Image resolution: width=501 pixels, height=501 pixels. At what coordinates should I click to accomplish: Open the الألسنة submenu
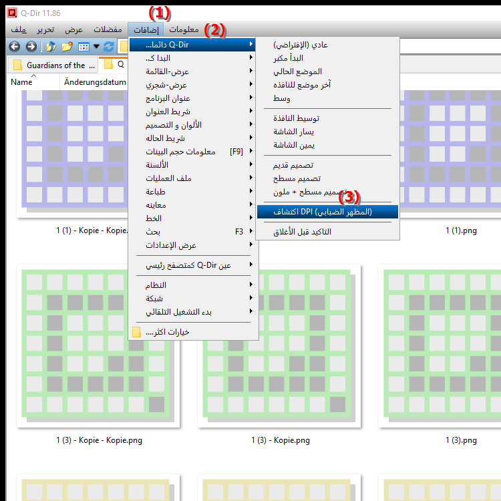[x=192, y=165]
